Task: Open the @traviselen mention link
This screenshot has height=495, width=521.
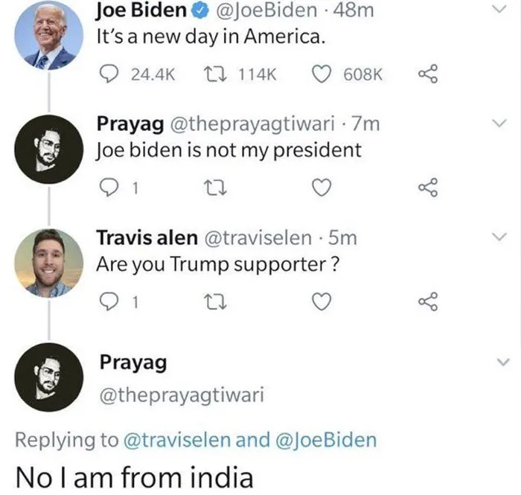Action: (x=177, y=440)
